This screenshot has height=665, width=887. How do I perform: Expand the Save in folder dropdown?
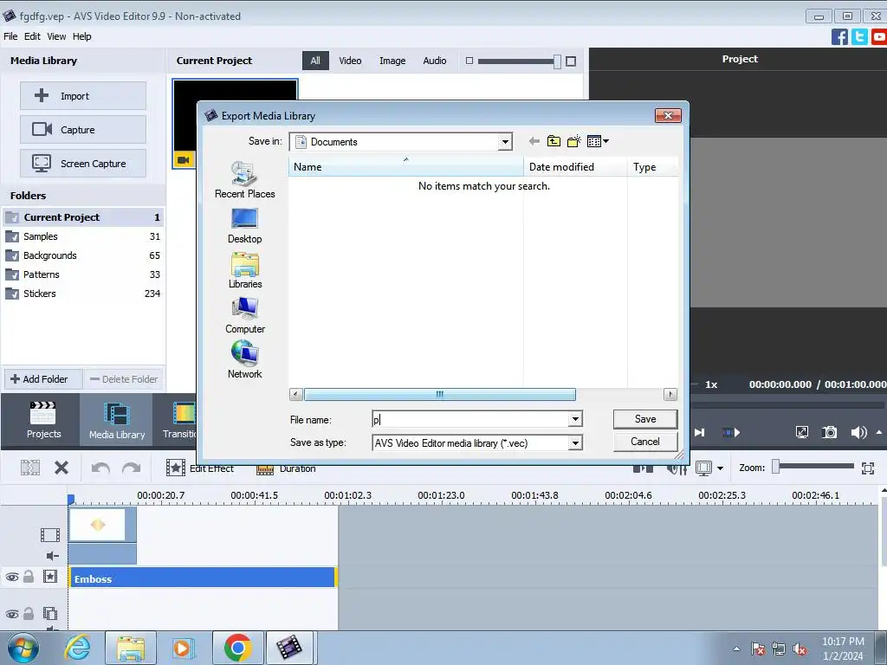505,142
